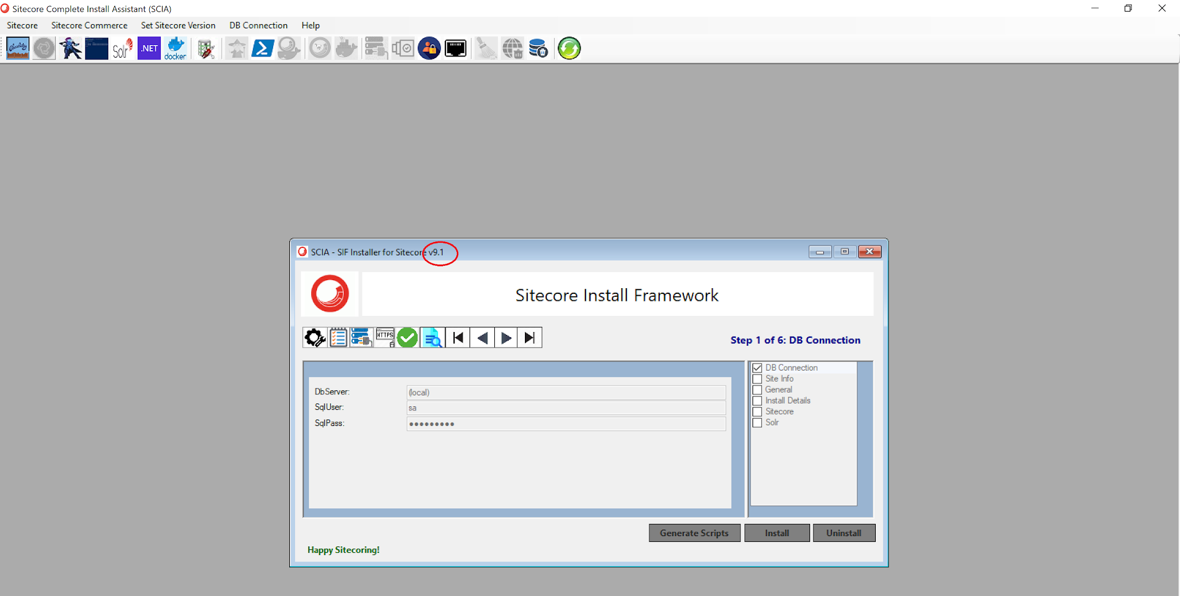
Task: Check the Sitecore step checkbox
Action: (758, 412)
